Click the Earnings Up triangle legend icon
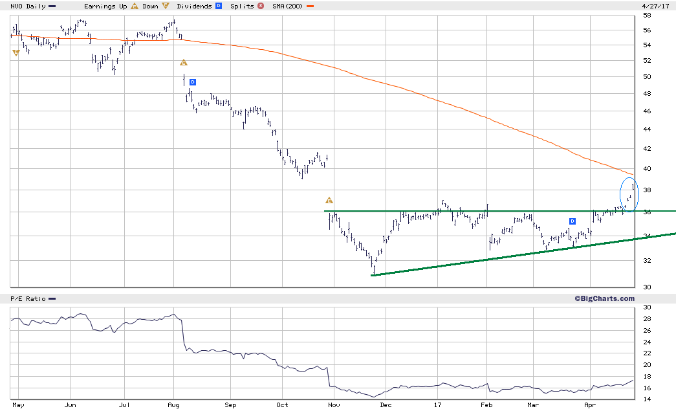The image size is (676, 411). click(135, 6)
